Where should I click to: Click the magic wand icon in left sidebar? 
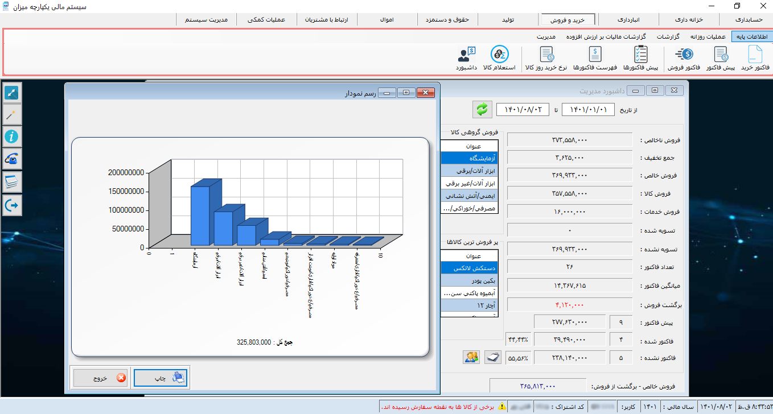[x=12, y=115]
